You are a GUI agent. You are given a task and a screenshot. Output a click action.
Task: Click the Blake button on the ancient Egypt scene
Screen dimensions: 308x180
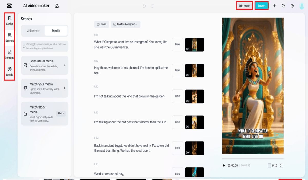point(178,148)
